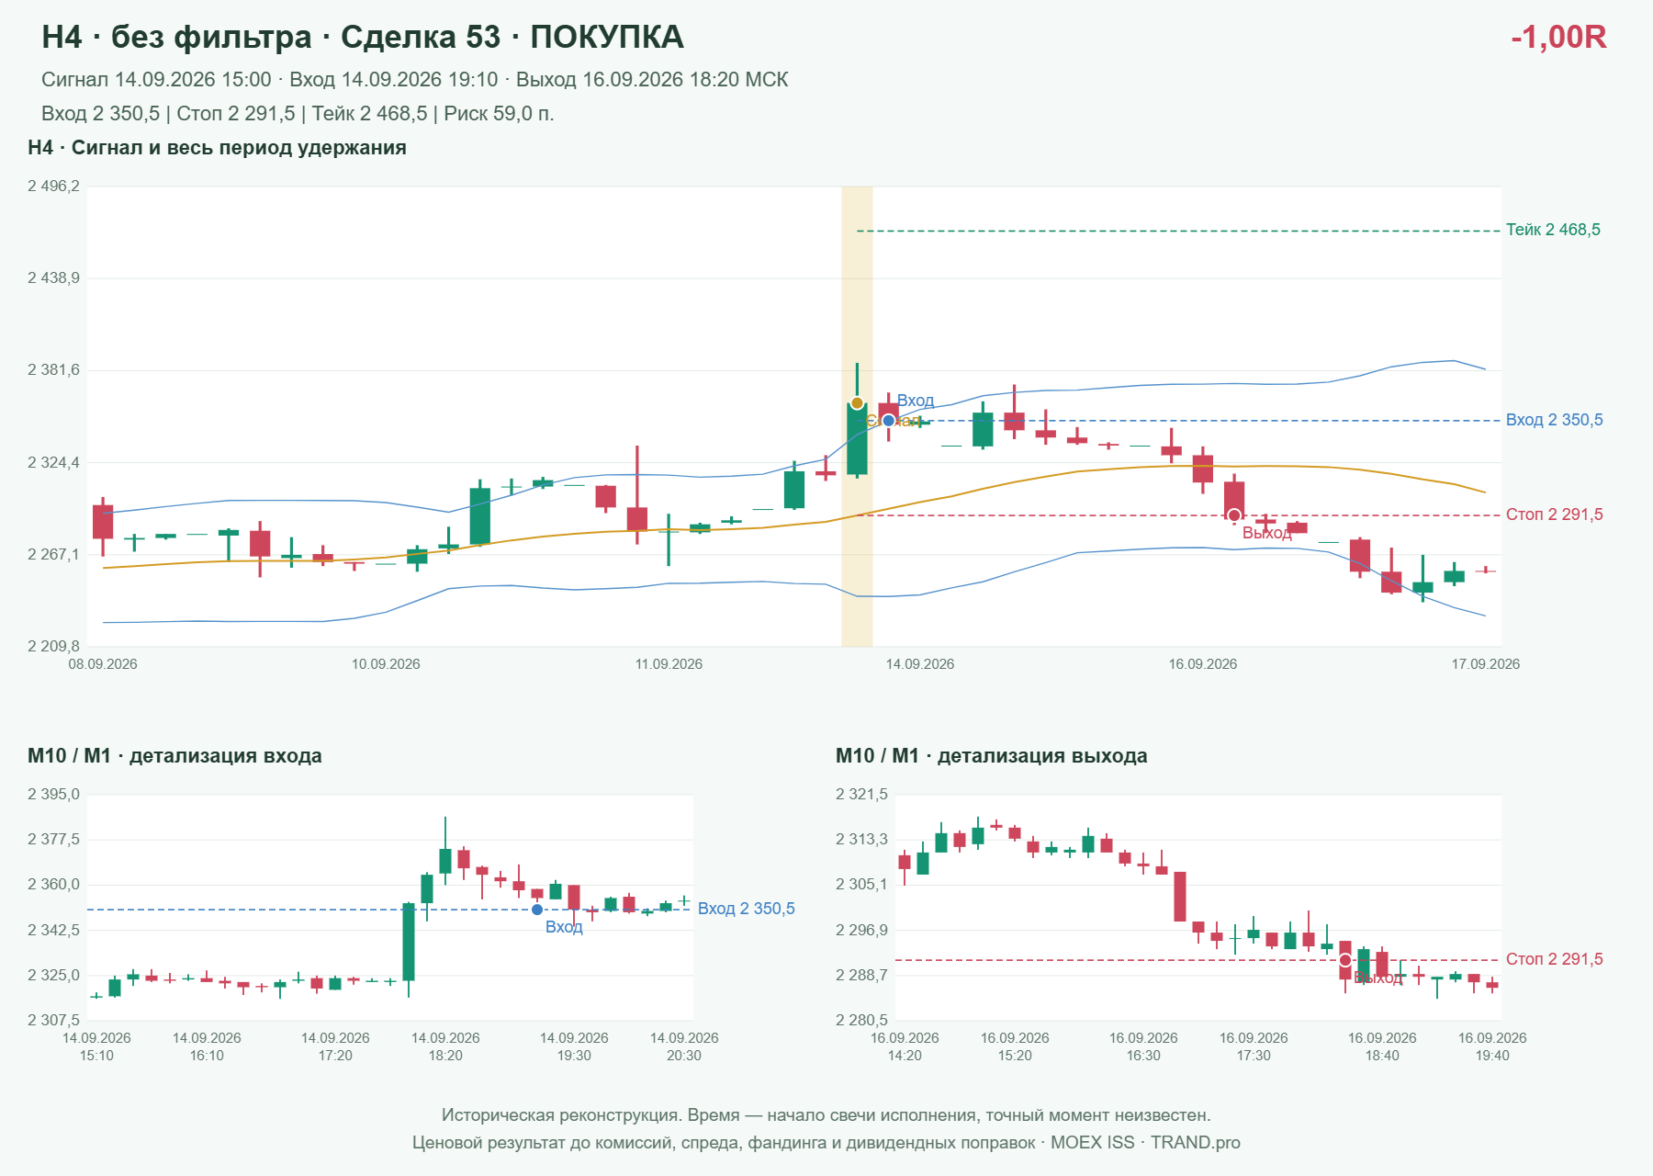Click the line with entry, stop, take, risk values
Screen dimensions: 1653x1176
point(298,114)
